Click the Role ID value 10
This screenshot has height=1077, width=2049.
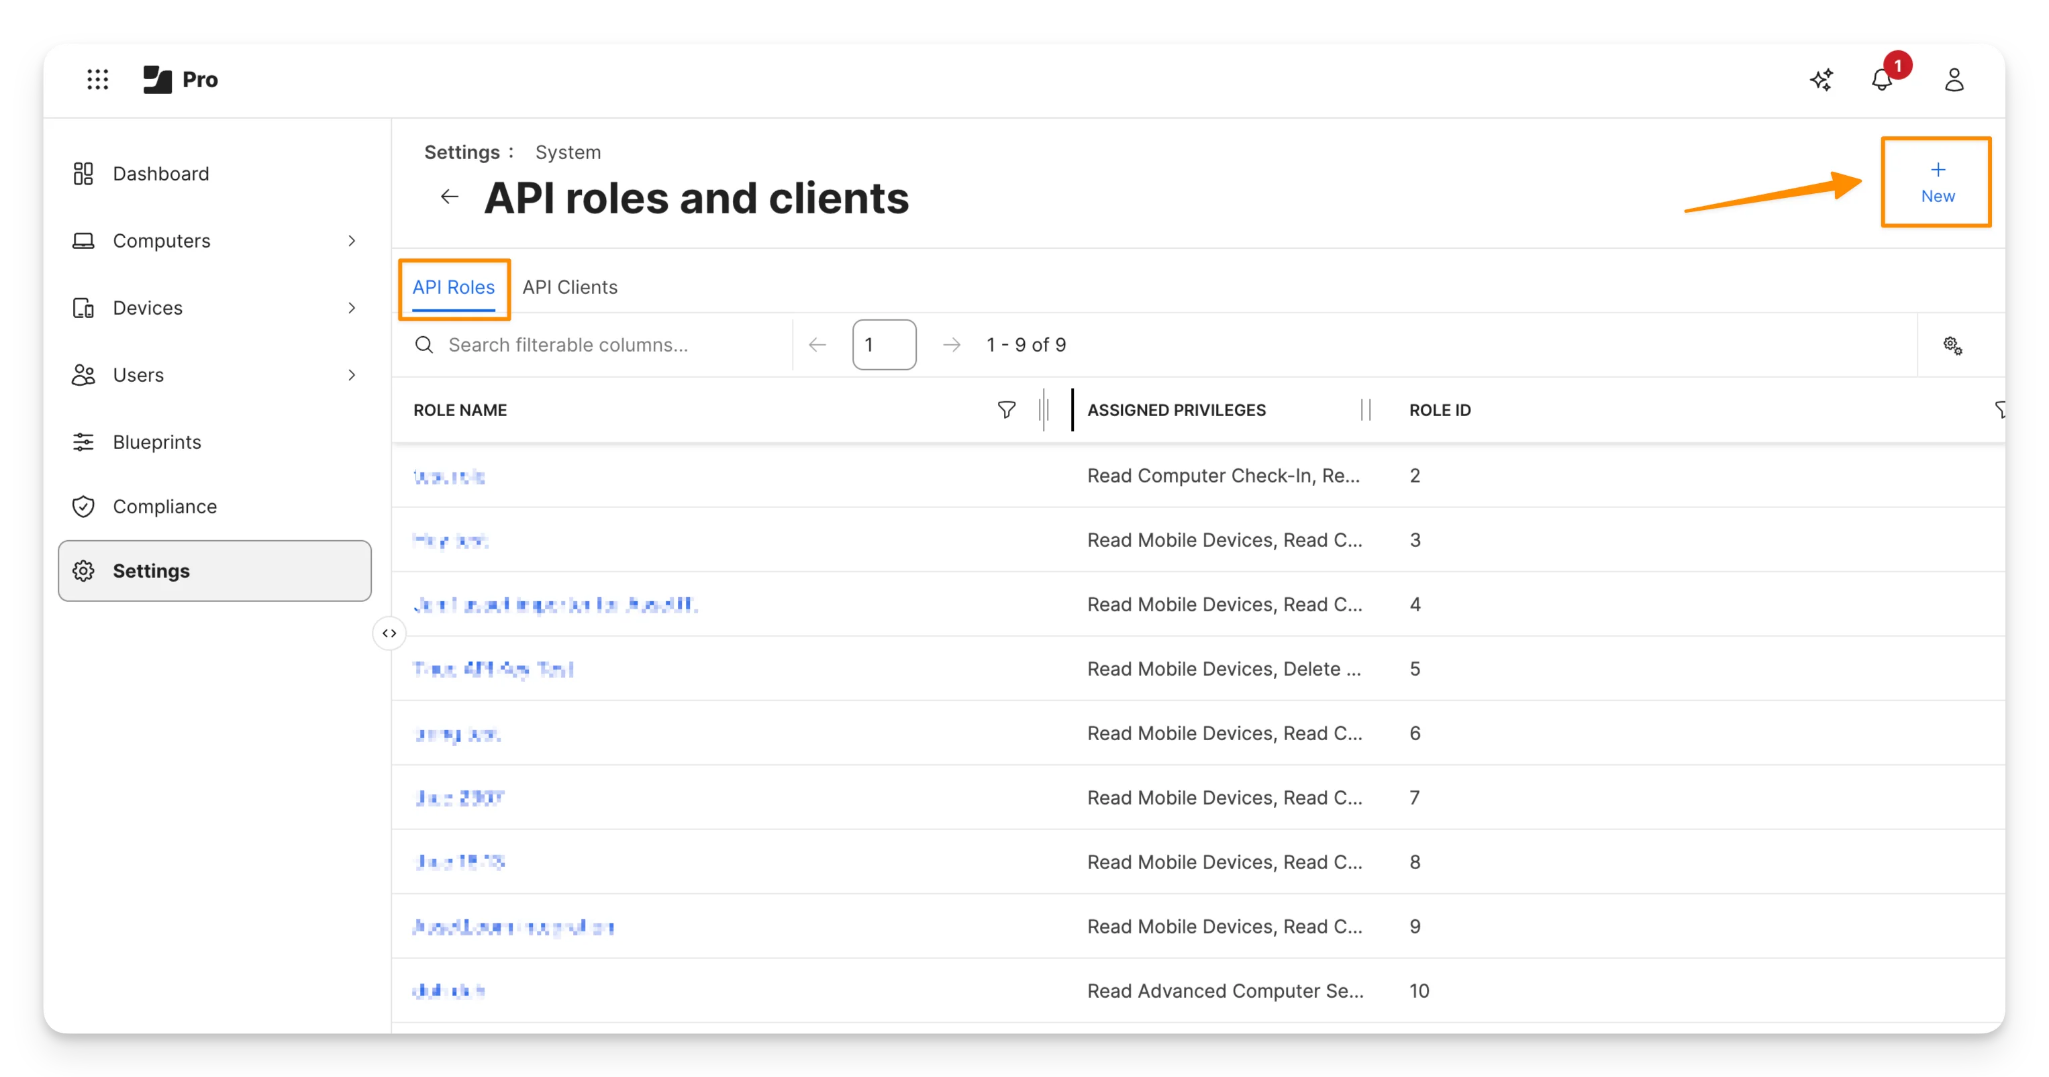click(x=1419, y=991)
